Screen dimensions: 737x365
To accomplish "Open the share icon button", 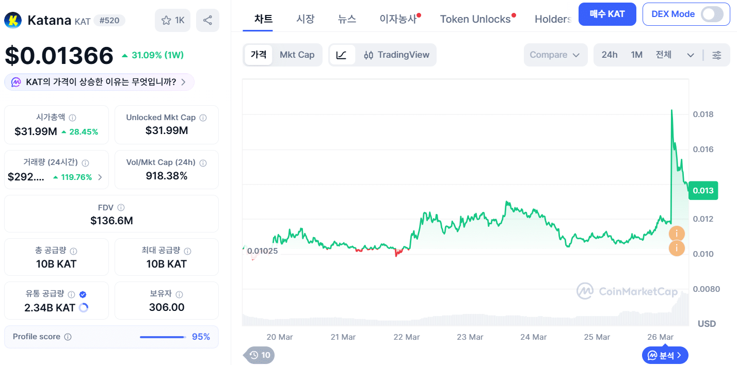I will point(207,21).
